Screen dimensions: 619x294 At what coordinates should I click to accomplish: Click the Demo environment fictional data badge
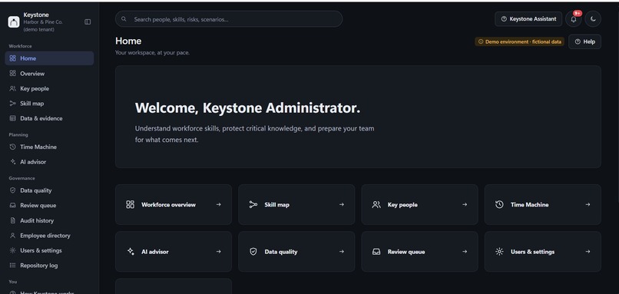[519, 41]
